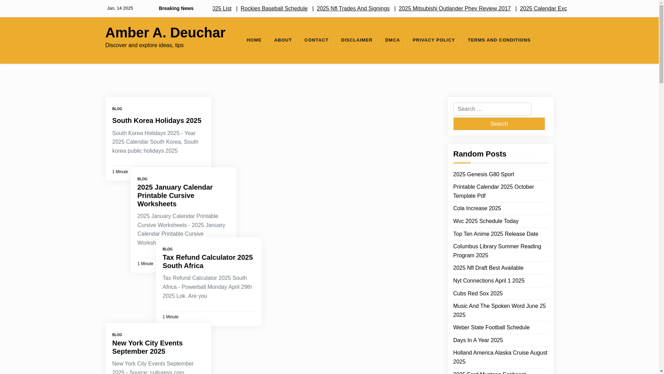
Task: Open Weber State Football Schedule link
Action: click(x=491, y=328)
